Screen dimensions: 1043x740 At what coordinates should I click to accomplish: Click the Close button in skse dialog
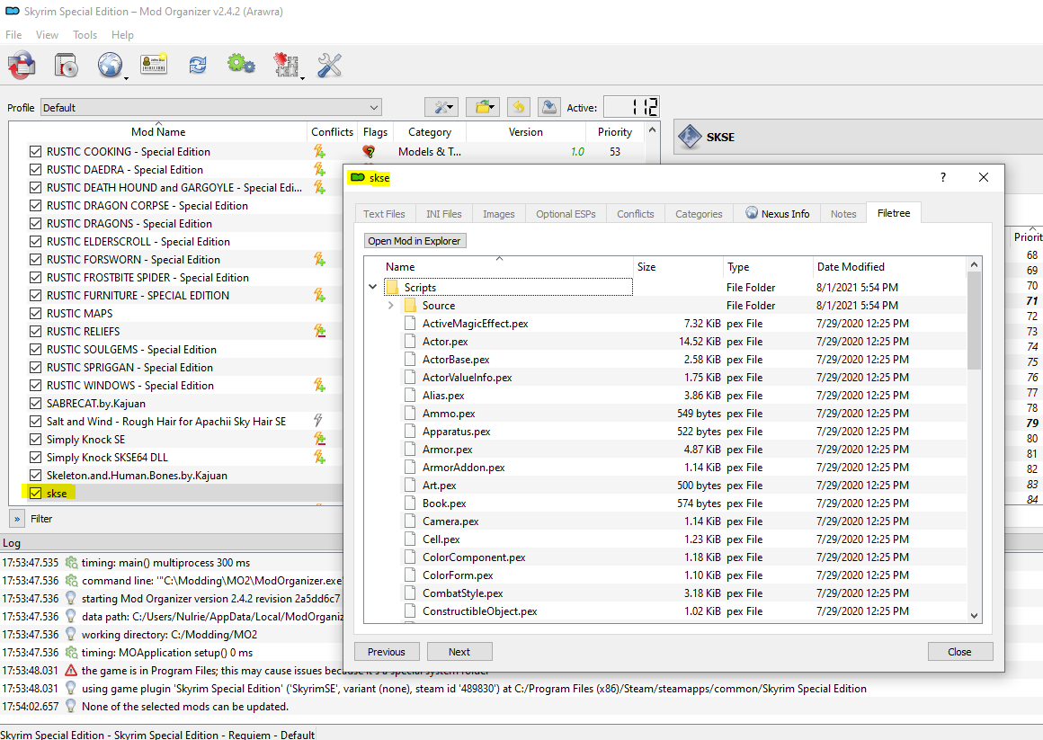pyautogui.click(x=960, y=652)
